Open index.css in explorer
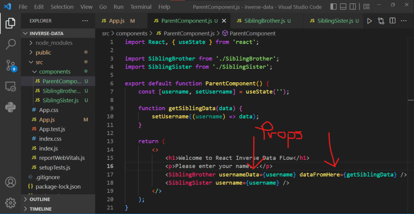 (58, 139)
